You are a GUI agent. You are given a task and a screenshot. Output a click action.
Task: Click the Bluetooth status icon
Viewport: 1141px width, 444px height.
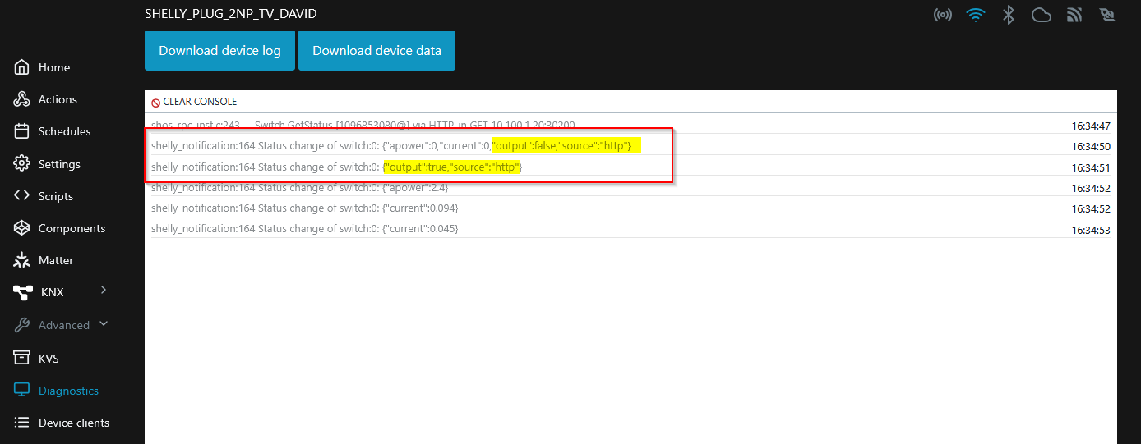click(x=1009, y=15)
